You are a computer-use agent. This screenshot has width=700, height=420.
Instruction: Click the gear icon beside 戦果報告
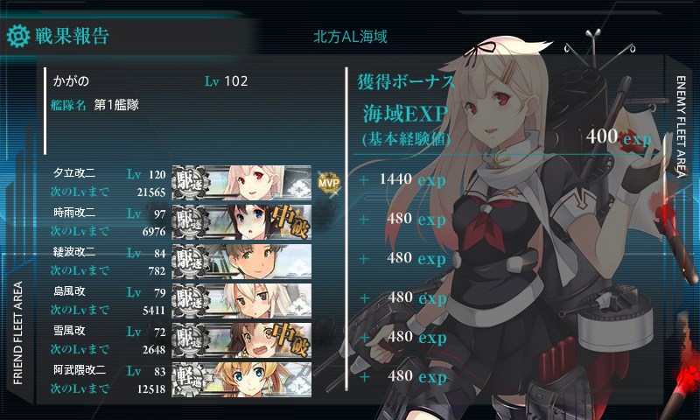click(x=18, y=37)
